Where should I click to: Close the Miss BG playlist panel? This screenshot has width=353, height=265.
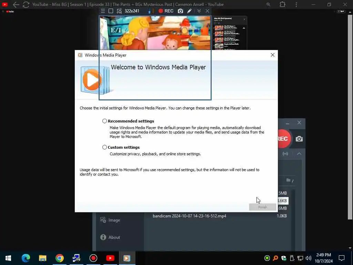point(244,19)
